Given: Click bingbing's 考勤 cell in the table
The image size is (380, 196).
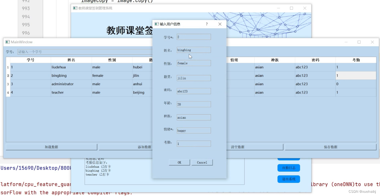Looking at the screenshot, I should coord(356,76).
